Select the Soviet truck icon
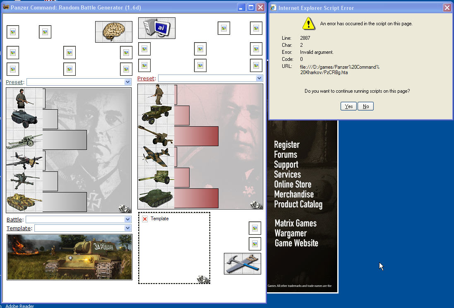Viewport: 454px width, 308px height. 156,115
